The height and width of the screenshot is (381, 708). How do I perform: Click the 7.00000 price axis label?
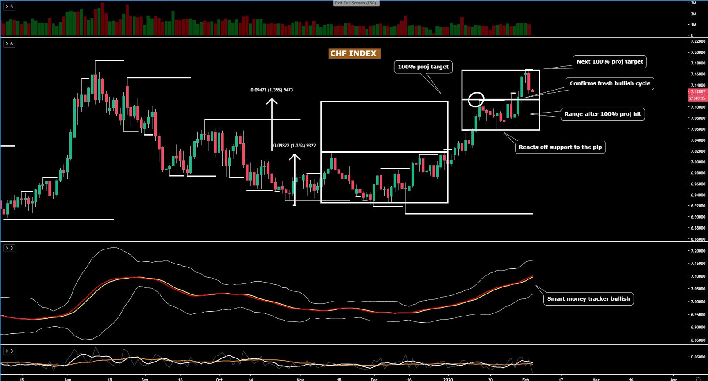click(x=698, y=162)
